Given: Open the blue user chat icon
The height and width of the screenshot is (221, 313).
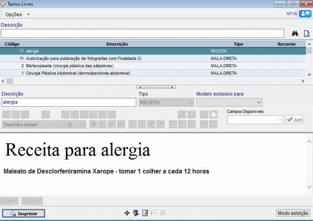Looking at the screenshot, I should coord(305,14).
